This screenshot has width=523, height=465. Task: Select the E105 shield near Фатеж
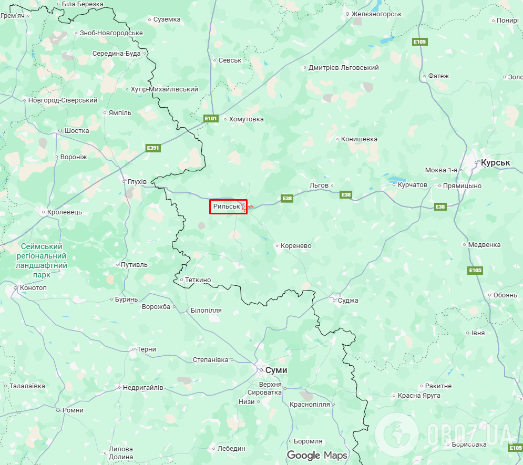click(x=419, y=42)
